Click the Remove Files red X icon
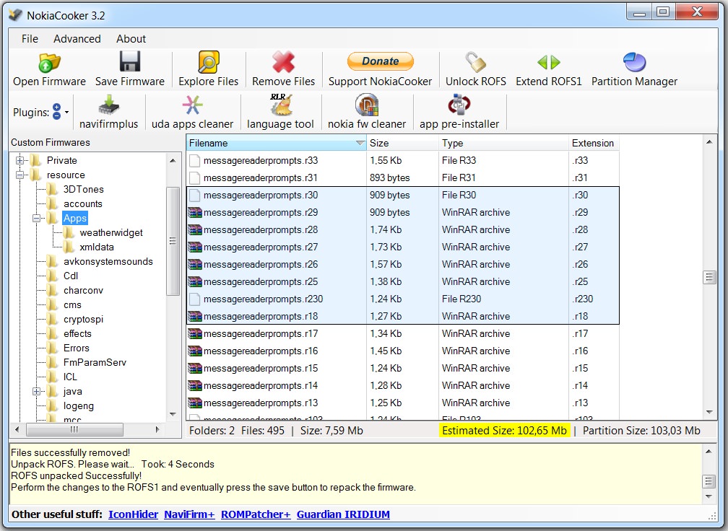The width and height of the screenshot is (728, 531). click(x=283, y=62)
